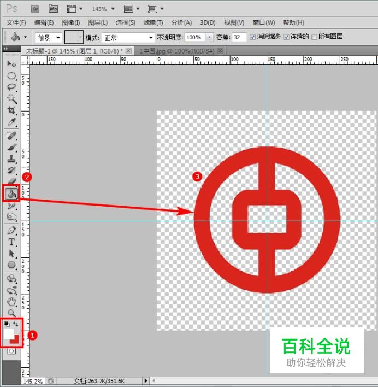Close the 未标题-1 document tab
Image resolution: width=378 pixels, height=387 pixels.
coord(128,51)
